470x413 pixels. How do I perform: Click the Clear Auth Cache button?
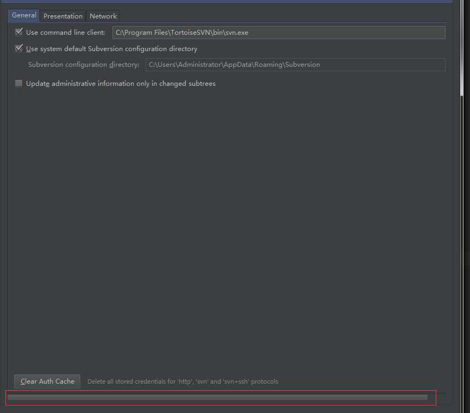(47, 381)
